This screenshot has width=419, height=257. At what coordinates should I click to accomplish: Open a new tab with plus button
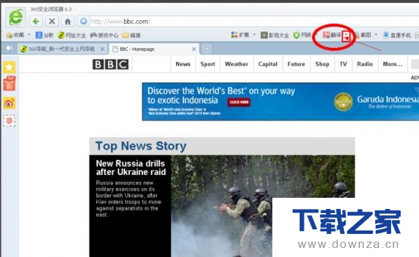pos(206,49)
